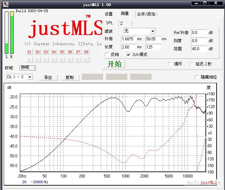
Task: Click the 开始 start button
Action: pyautogui.click(x=114, y=64)
